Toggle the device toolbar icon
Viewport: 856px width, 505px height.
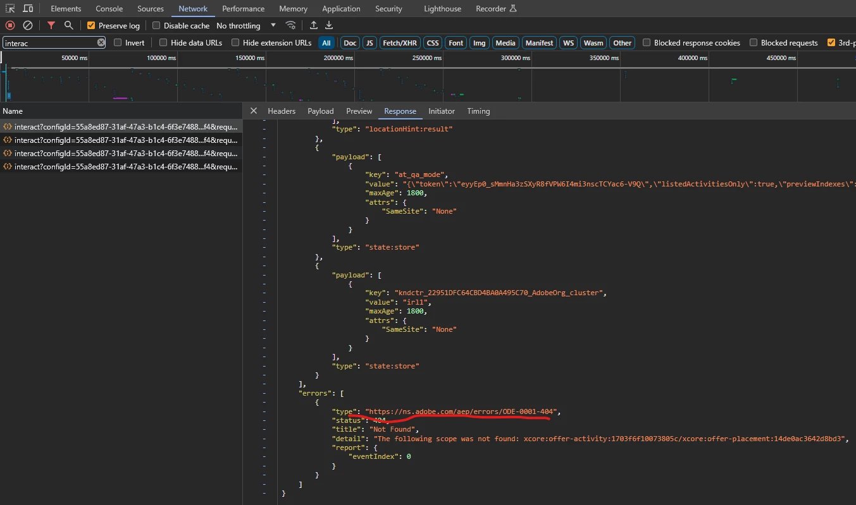tap(28, 9)
